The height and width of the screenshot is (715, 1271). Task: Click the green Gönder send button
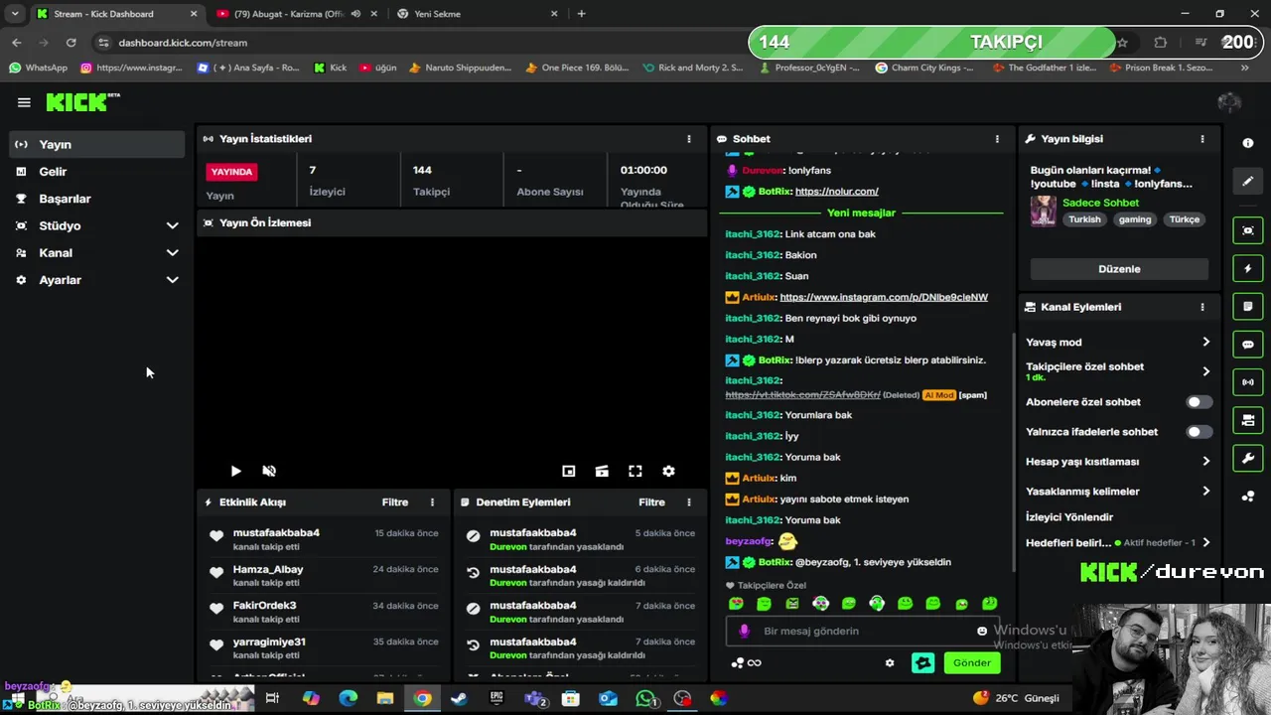pos(971,663)
